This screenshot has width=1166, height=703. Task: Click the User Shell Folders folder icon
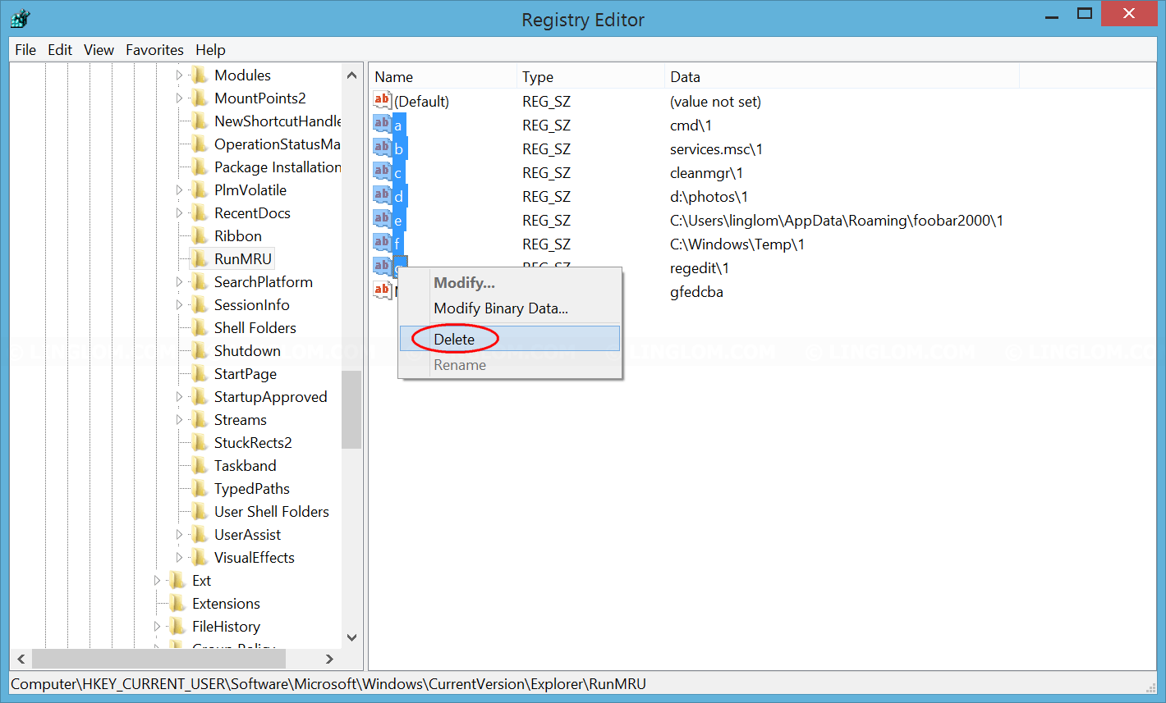click(200, 511)
